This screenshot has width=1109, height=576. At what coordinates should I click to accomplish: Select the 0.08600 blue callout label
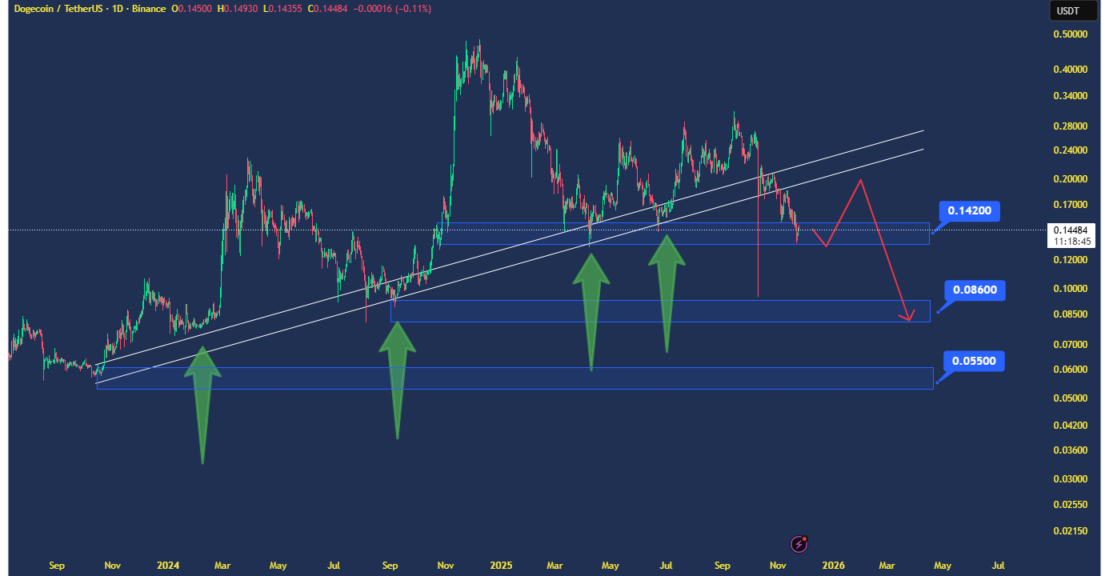(974, 290)
